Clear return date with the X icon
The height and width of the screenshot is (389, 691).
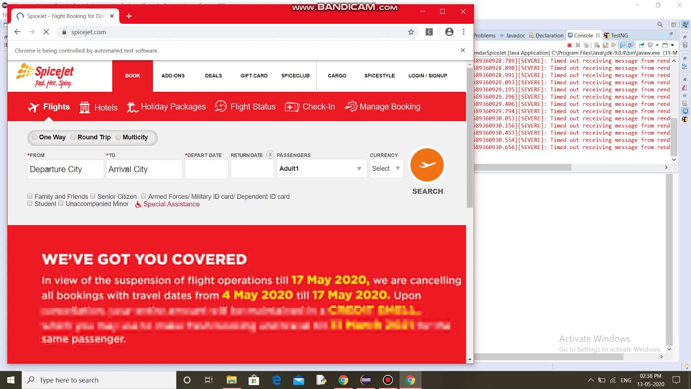[x=270, y=155]
